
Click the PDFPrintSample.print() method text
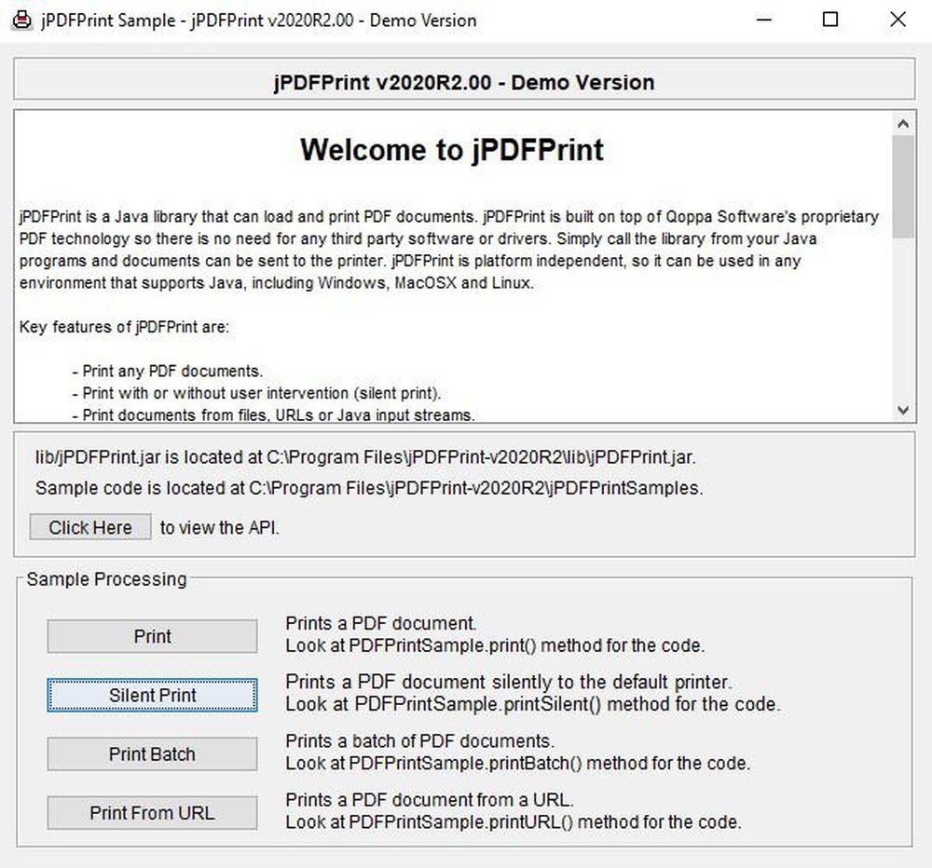click(495, 645)
